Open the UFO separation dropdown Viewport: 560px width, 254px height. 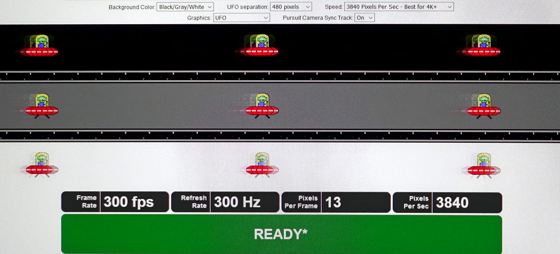pyautogui.click(x=291, y=7)
